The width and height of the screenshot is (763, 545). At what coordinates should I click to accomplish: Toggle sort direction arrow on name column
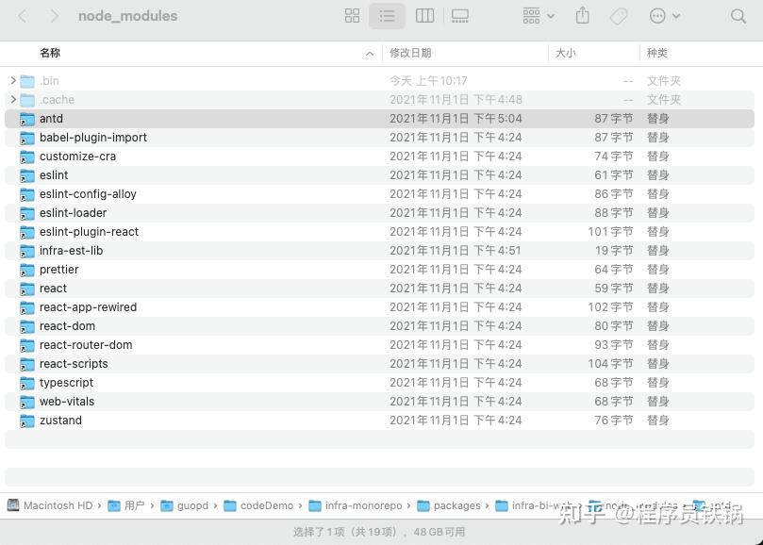tap(370, 54)
